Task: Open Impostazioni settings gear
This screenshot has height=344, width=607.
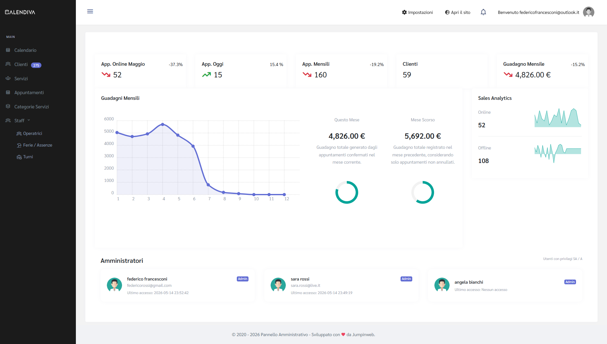Action: pyautogui.click(x=404, y=12)
